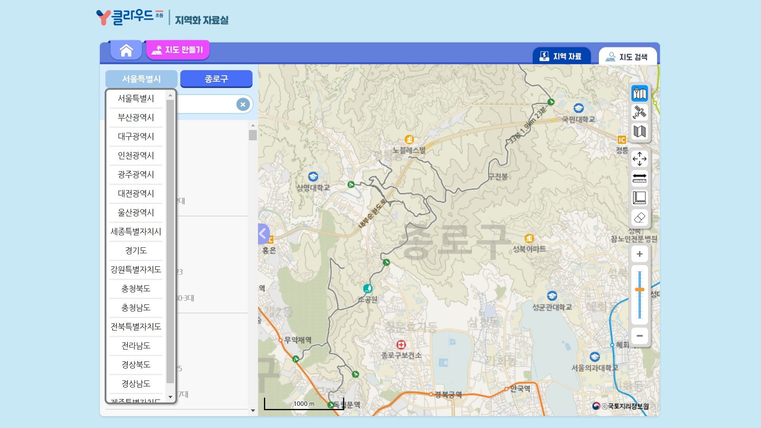Choose 대전광역시 in the dropdown list
The image size is (761, 428).
(x=136, y=193)
